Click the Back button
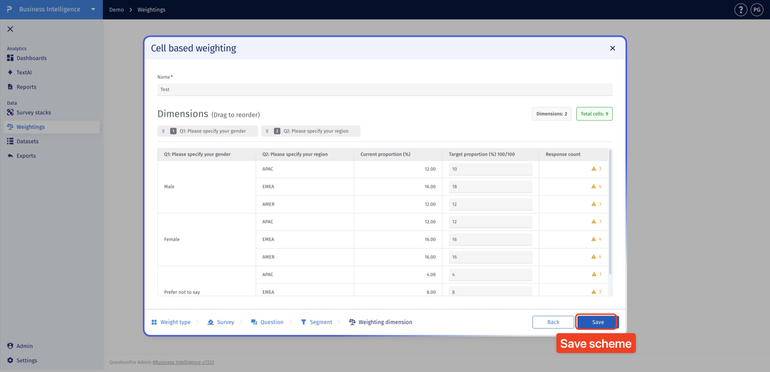Image resolution: width=770 pixels, height=372 pixels. click(553, 322)
